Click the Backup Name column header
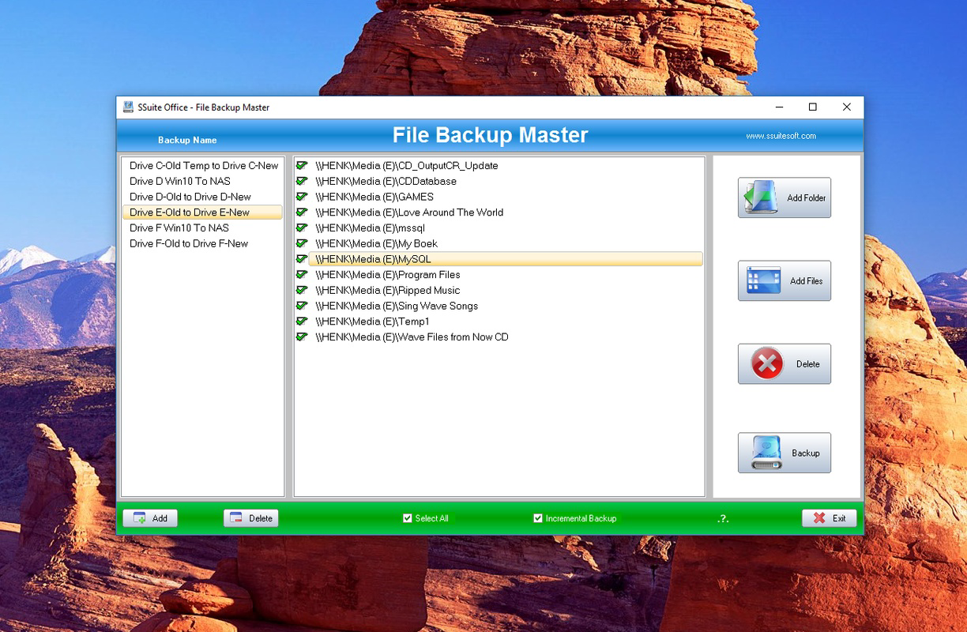Image resolution: width=967 pixels, height=632 pixels. (187, 140)
